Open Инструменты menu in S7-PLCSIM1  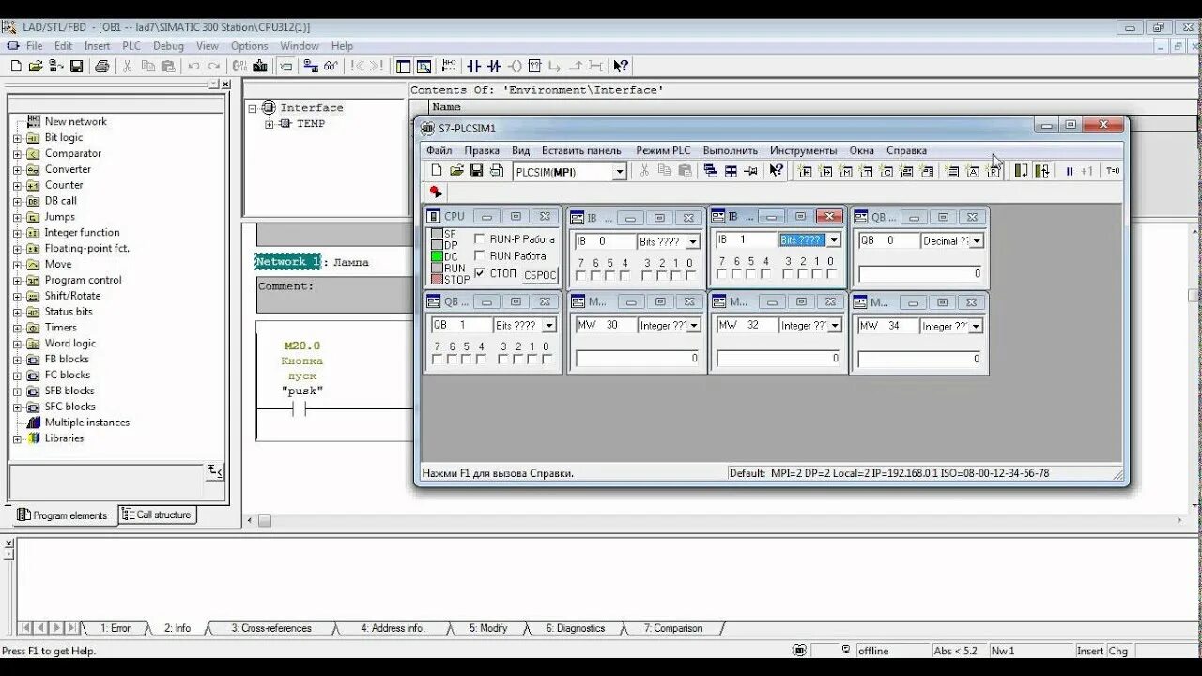pos(803,150)
